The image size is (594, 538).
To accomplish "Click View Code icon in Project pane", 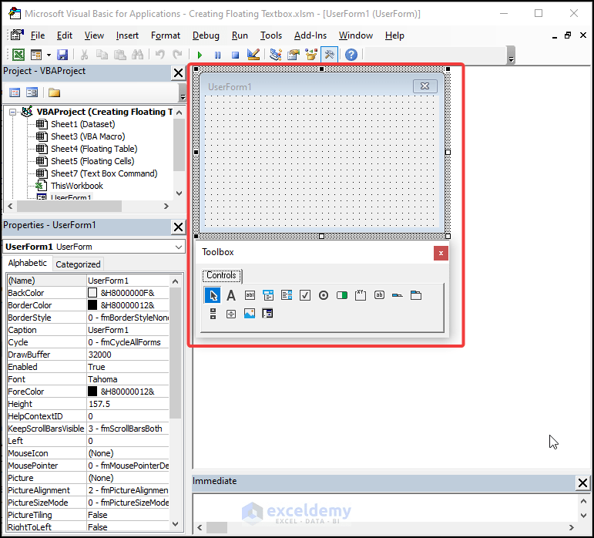I will click(15, 92).
